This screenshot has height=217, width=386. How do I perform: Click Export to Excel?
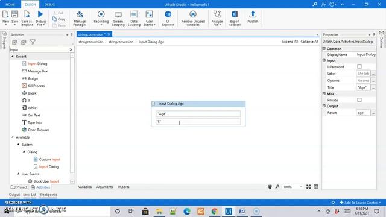point(235,18)
